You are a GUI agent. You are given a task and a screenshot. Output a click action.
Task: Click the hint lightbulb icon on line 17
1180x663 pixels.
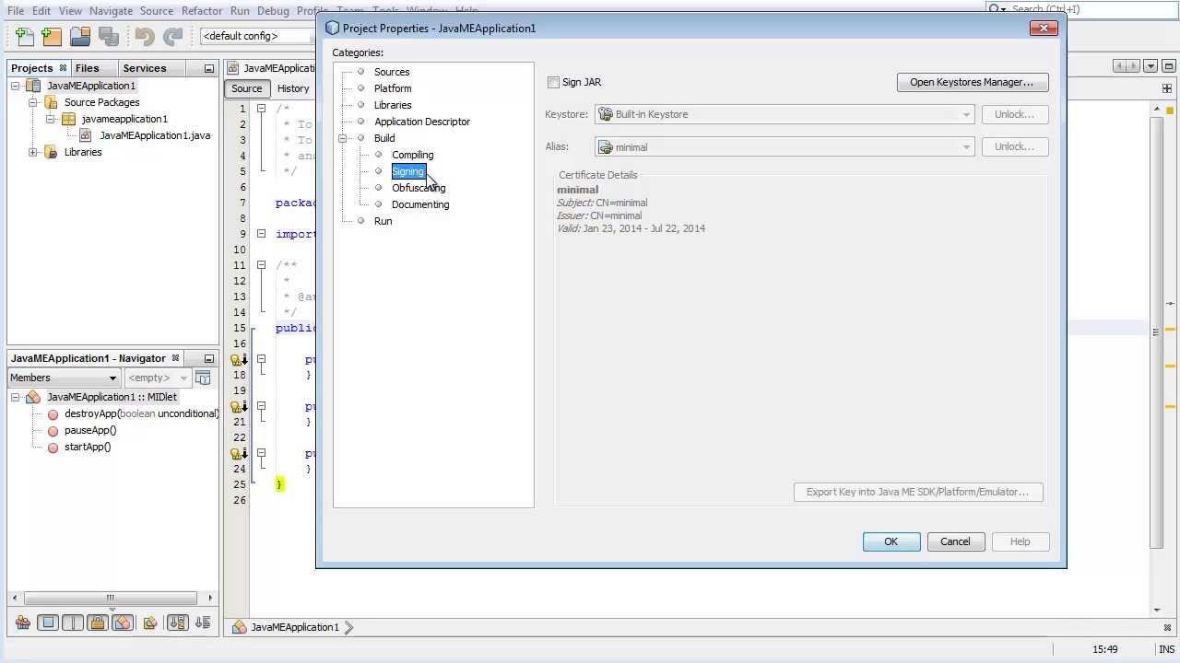point(237,360)
